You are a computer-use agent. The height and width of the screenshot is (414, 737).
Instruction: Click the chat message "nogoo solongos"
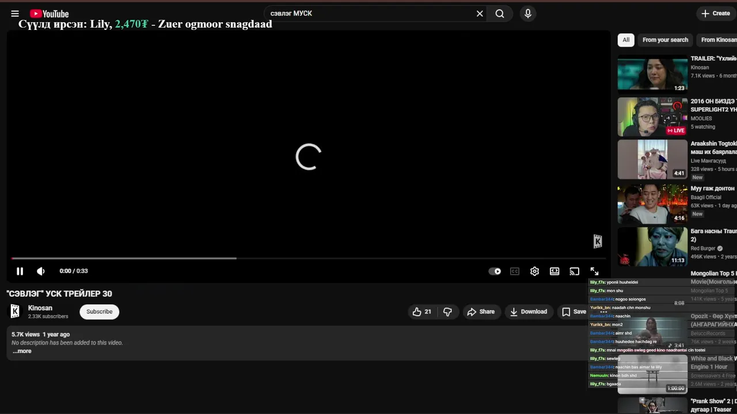tap(630, 300)
